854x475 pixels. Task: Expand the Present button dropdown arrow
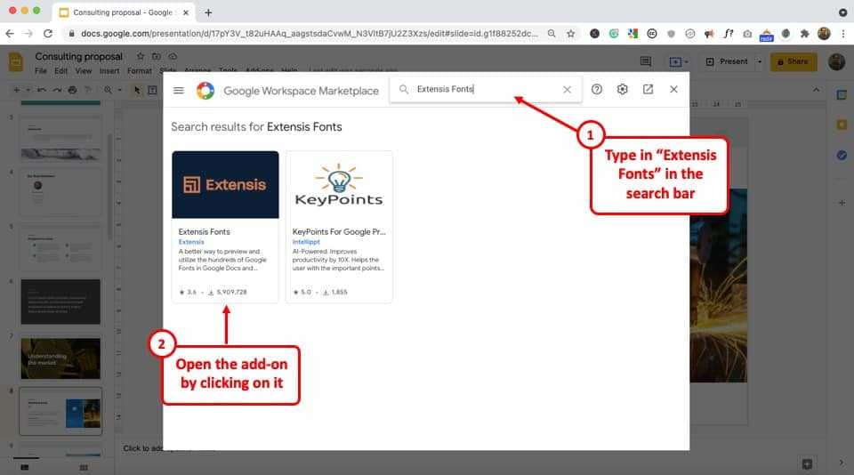759,61
